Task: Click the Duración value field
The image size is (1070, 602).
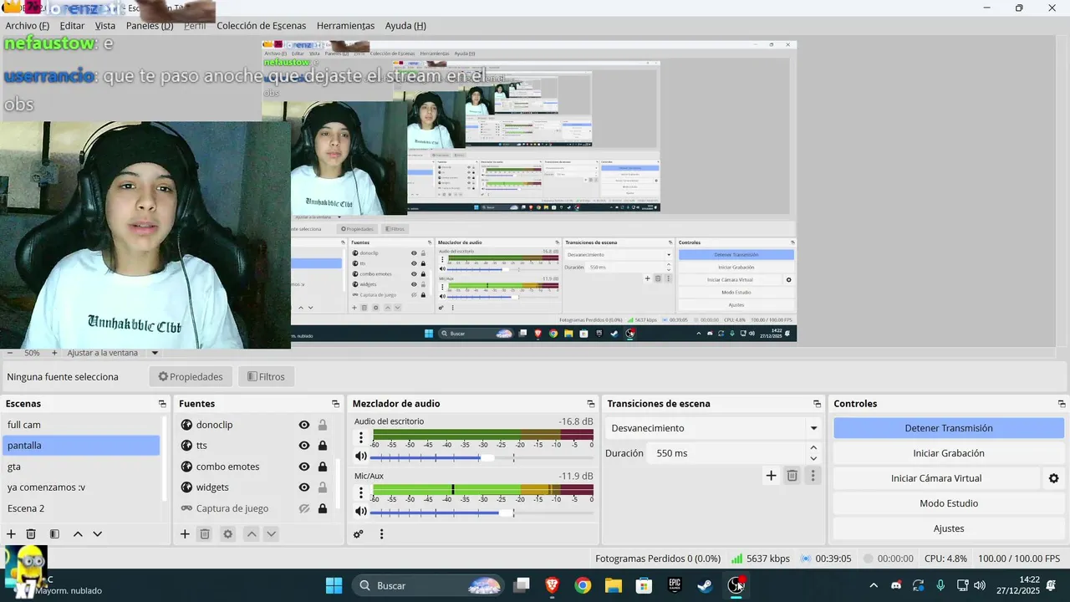Action: [727, 453]
